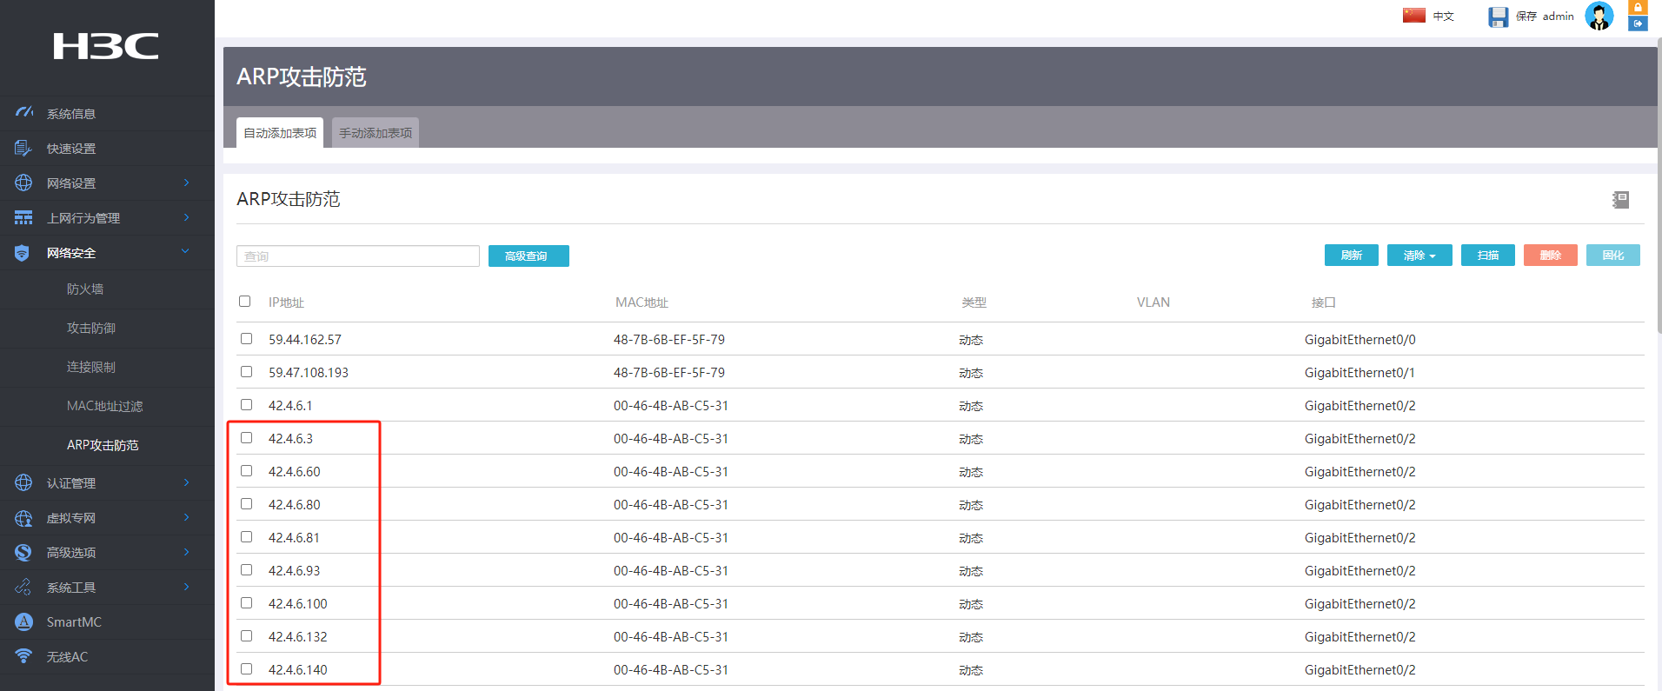Click the blue logout icon
The image size is (1662, 691).
(x=1638, y=23)
